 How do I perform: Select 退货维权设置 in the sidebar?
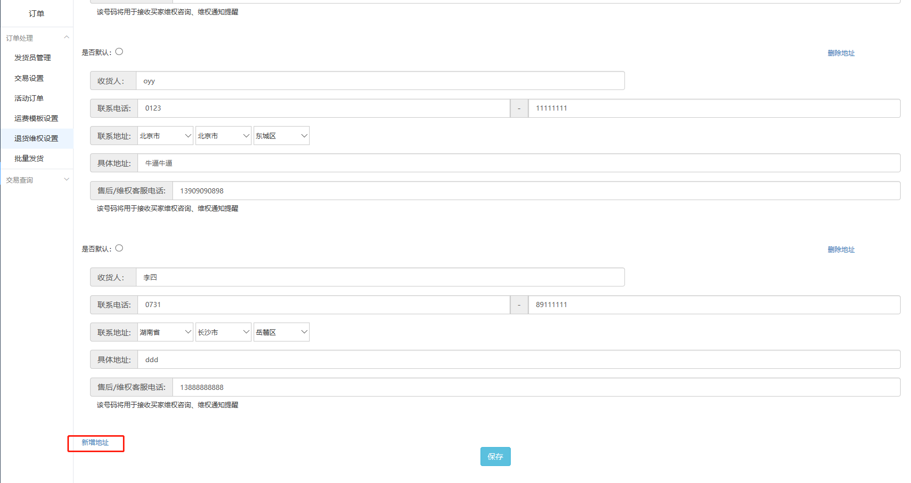point(36,138)
